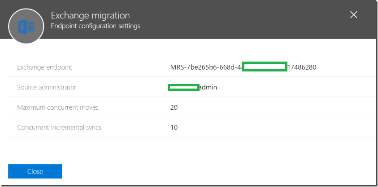
Task: Select the value 10 for incremental syncs
Action: point(174,127)
